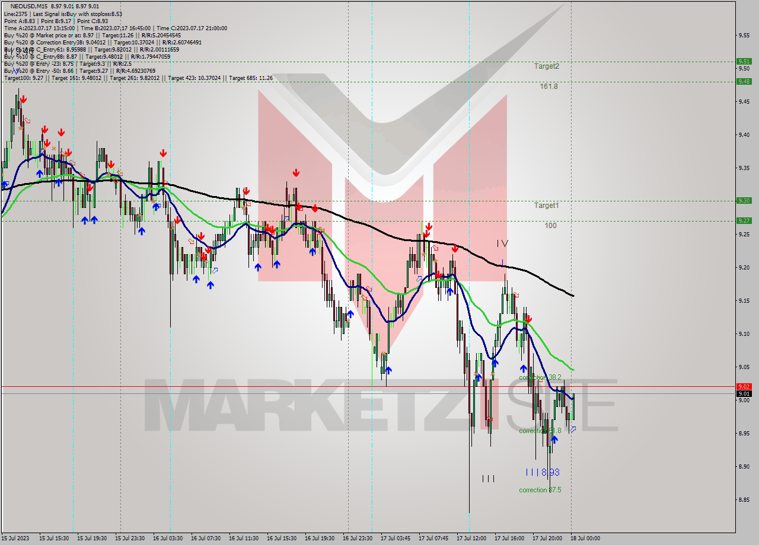
Task: Click the Target1 label on the chart
Action: [x=546, y=206]
